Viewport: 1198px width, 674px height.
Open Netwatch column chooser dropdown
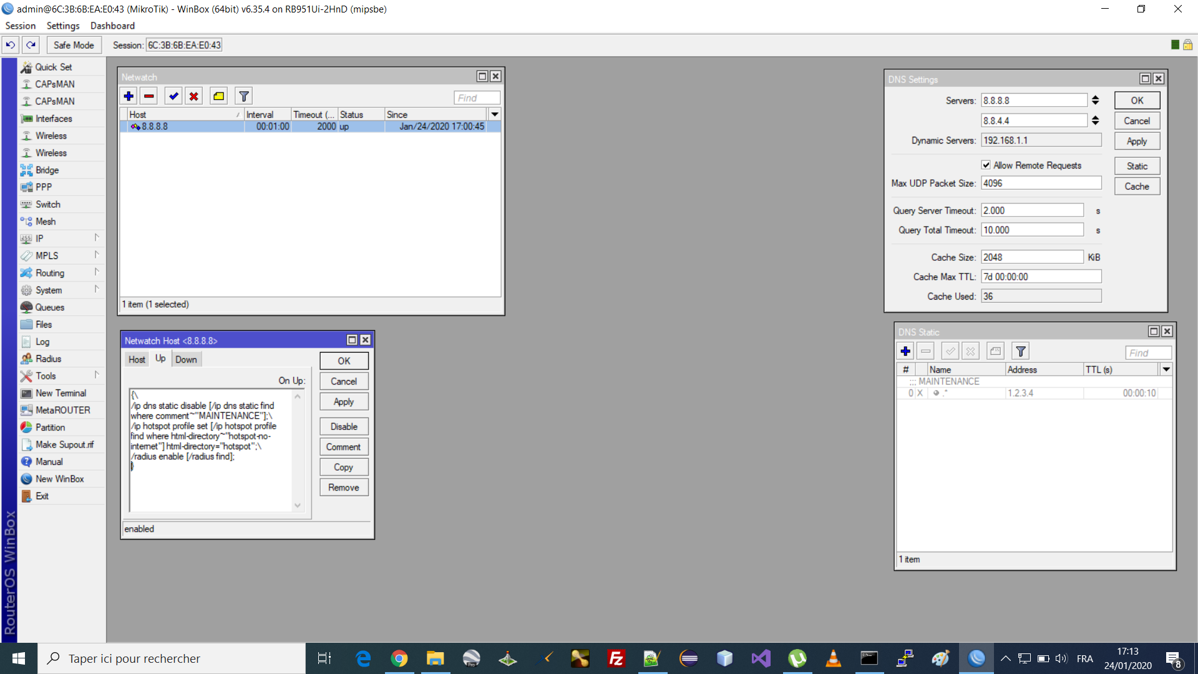click(494, 114)
